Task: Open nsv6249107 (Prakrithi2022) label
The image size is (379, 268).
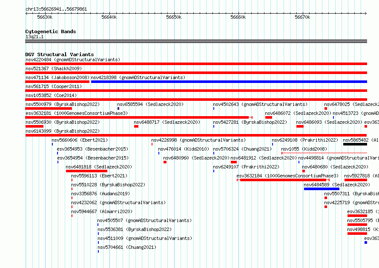Action: (x=246, y=167)
